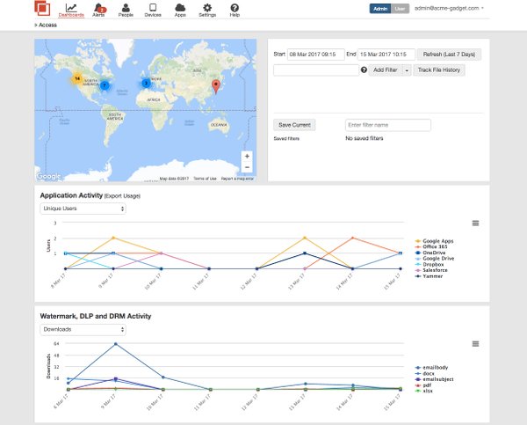
Task: Zoom in on the map
Action: [247, 157]
